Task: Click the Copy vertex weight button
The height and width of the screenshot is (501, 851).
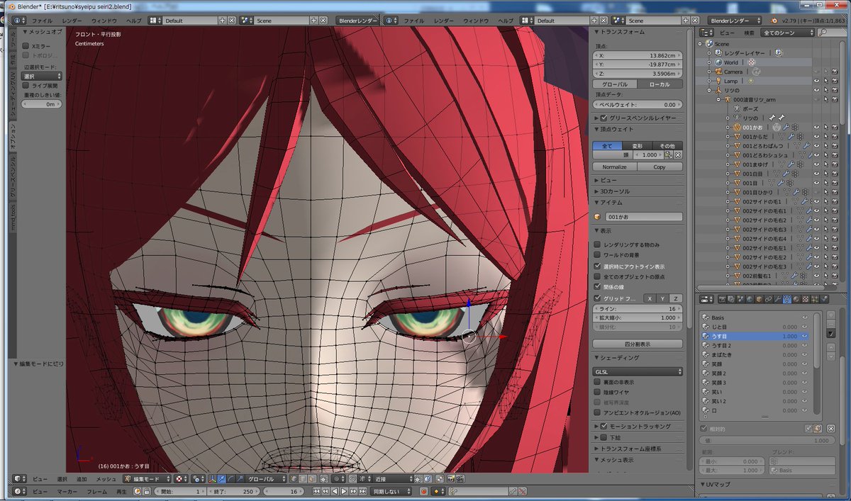Action: [660, 167]
